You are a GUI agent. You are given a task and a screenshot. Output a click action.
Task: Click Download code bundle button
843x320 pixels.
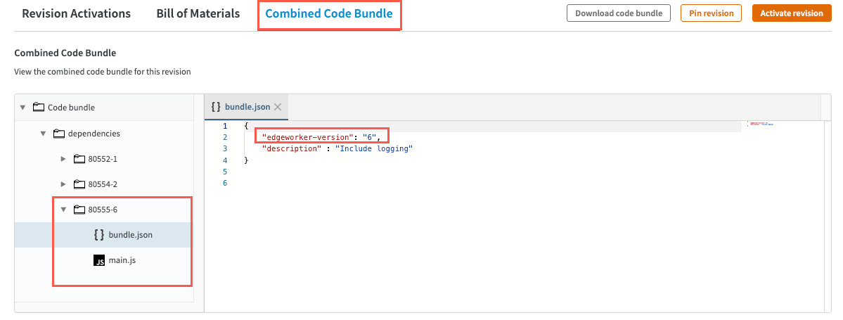619,13
